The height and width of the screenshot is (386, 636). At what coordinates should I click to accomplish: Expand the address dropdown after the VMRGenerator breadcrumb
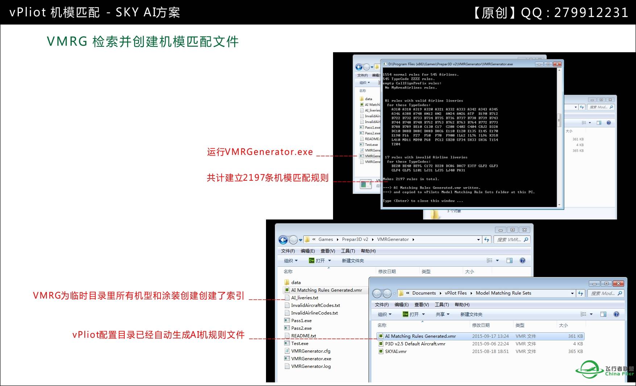click(x=478, y=240)
